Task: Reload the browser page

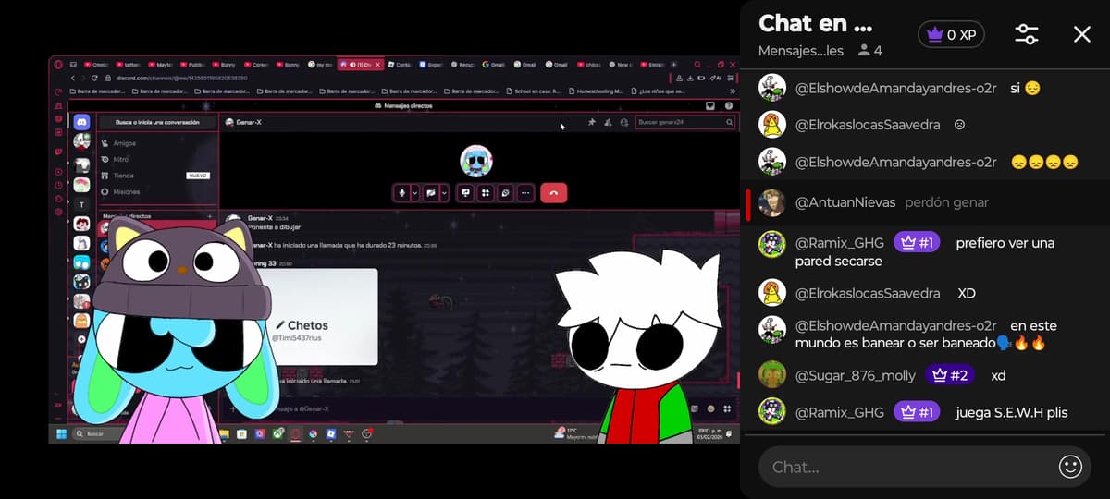Action: (94, 78)
